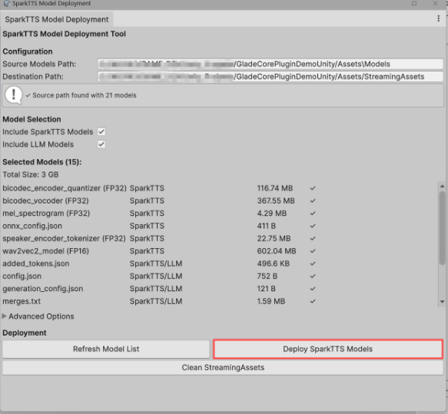Click Selected Models (15) heading
The height and width of the screenshot is (414, 448).
(x=42, y=162)
